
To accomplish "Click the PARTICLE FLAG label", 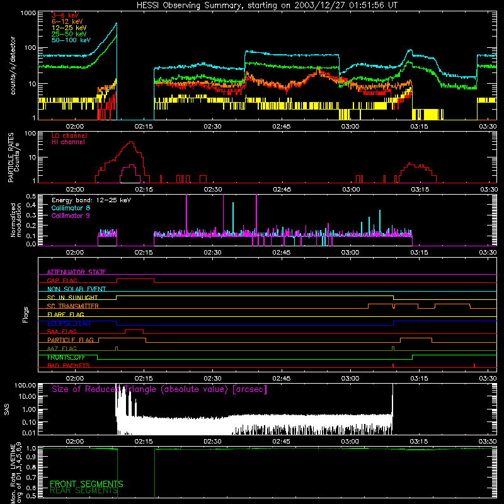I will coord(71,340).
